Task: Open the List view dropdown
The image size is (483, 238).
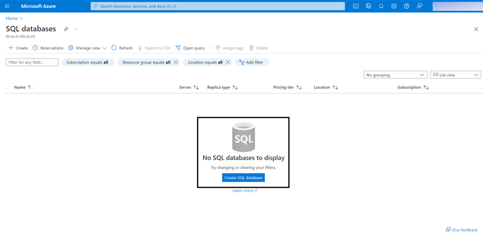Action: pyautogui.click(x=456, y=75)
